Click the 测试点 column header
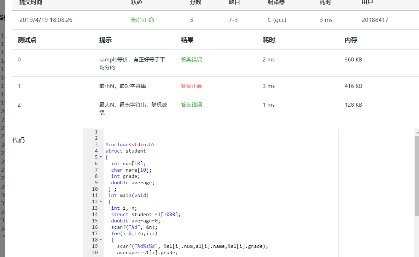Screen dimensions: 419x257 point(27,40)
